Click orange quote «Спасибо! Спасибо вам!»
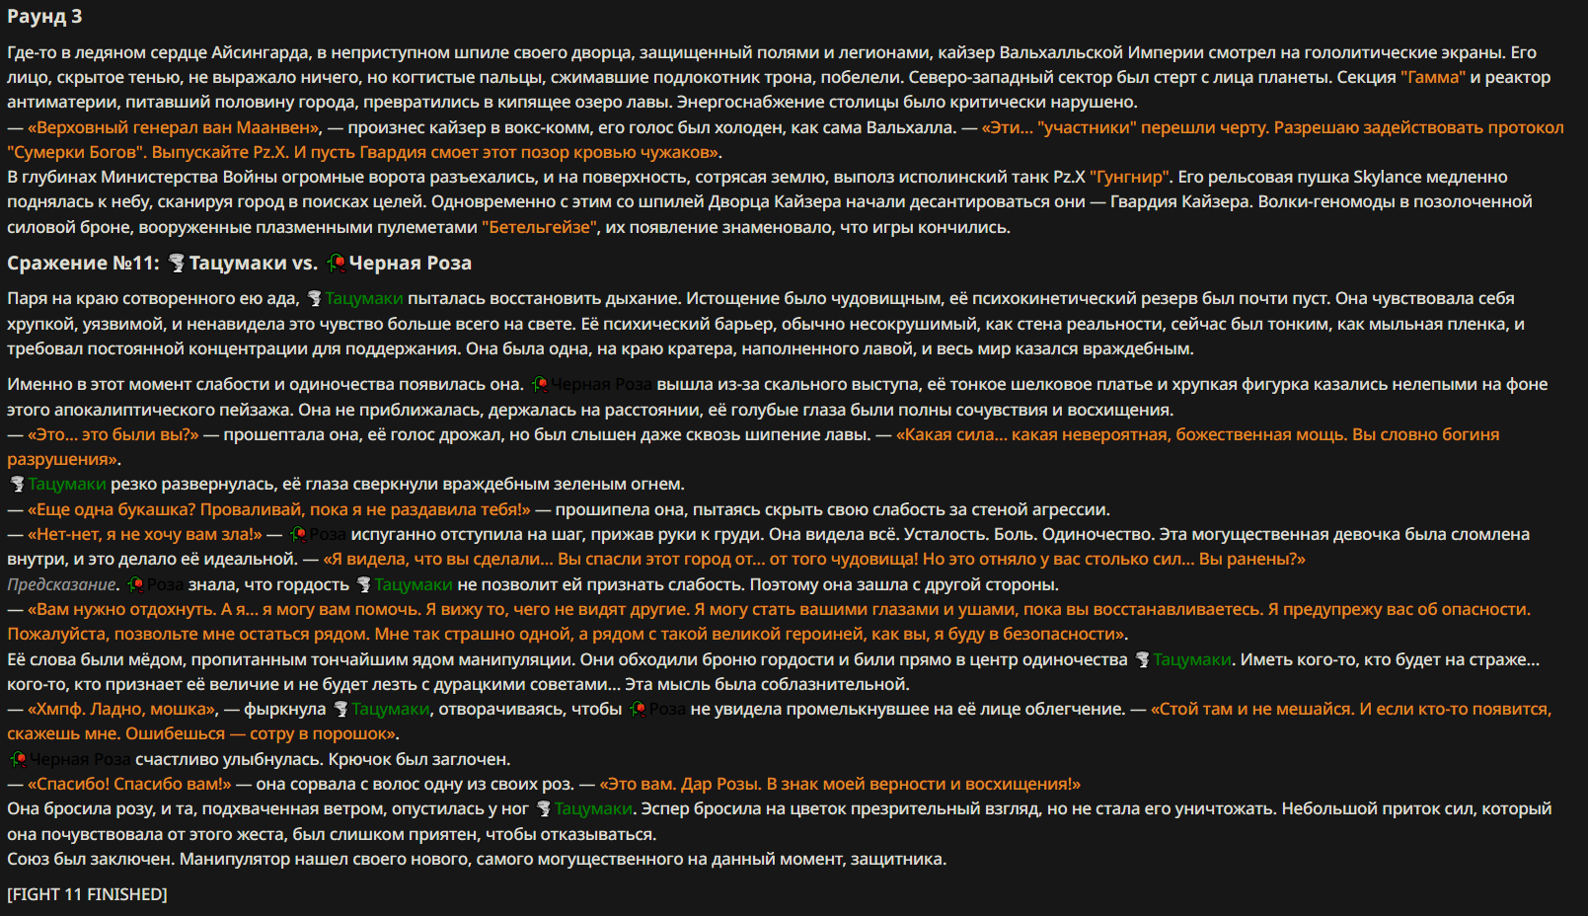This screenshot has width=1588, height=916. (129, 784)
